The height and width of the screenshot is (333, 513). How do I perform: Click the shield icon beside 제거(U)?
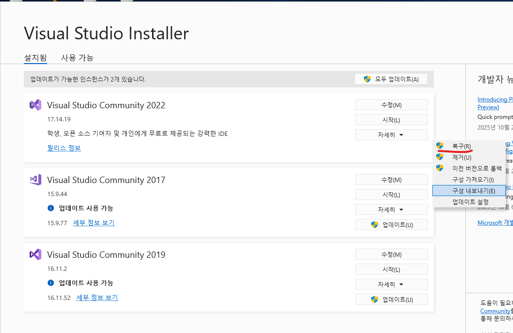pyautogui.click(x=440, y=157)
